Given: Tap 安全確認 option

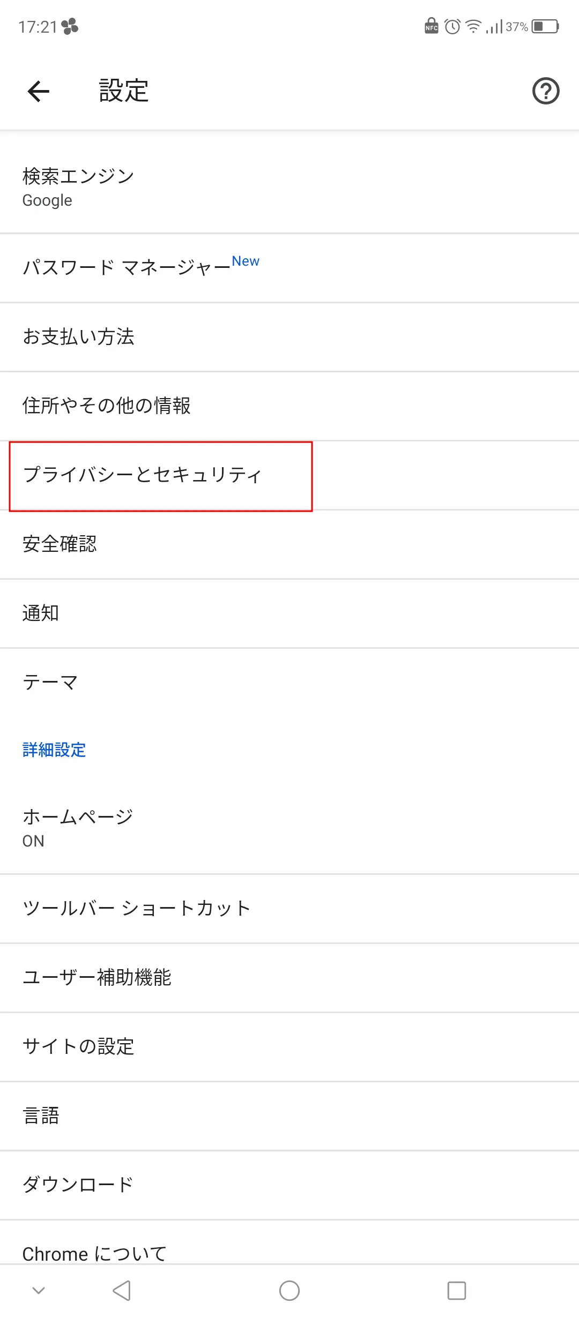Looking at the screenshot, I should [289, 544].
